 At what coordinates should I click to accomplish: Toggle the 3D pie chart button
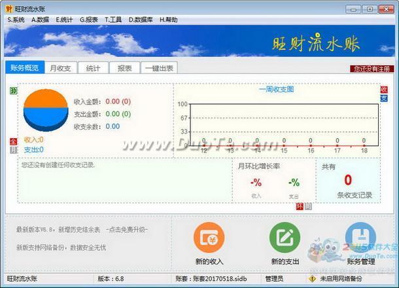[13, 90]
